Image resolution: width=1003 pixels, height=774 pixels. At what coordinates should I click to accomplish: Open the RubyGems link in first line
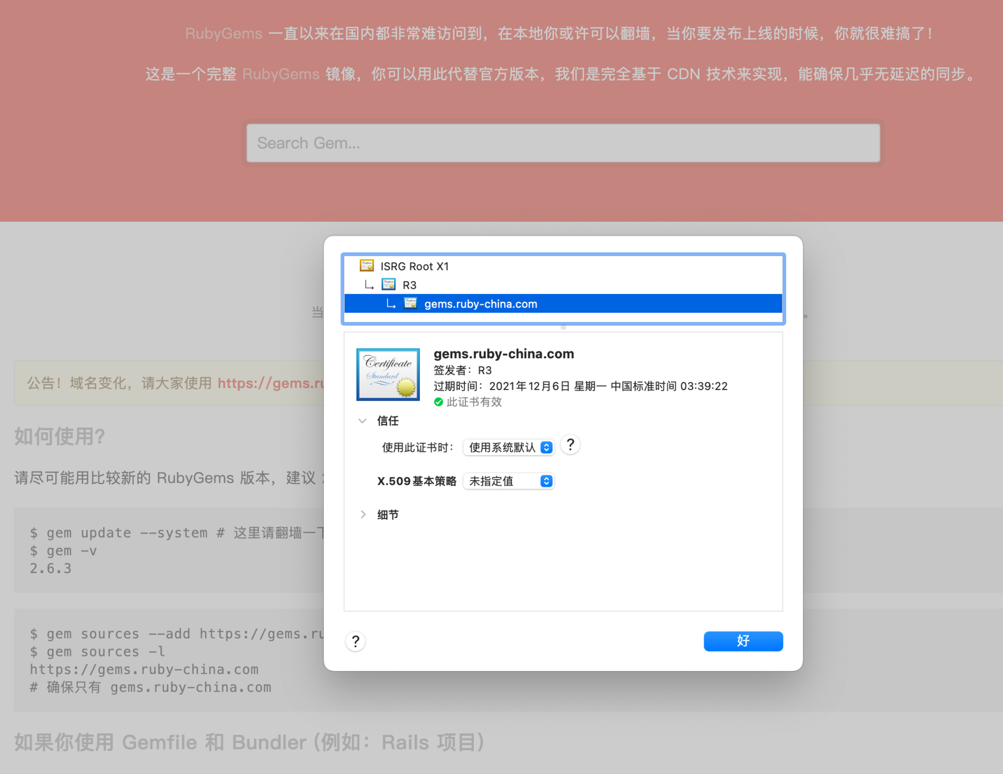pos(224,33)
